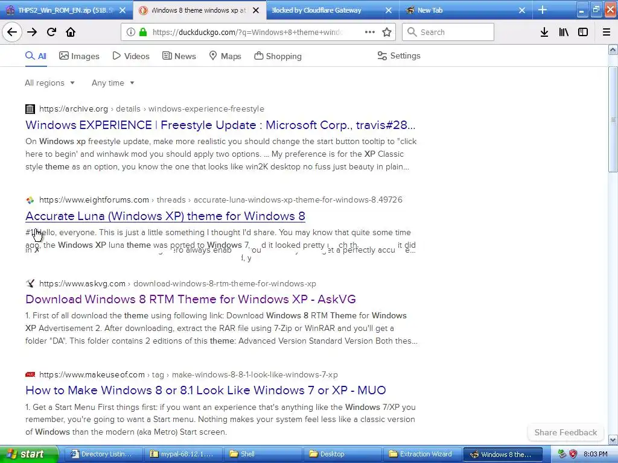
Task: Toggle the sidebar view icon
Action: pyautogui.click(x=583, y=32)
